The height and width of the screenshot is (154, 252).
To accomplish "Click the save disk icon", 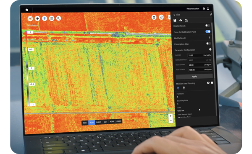I will point(175,21).
